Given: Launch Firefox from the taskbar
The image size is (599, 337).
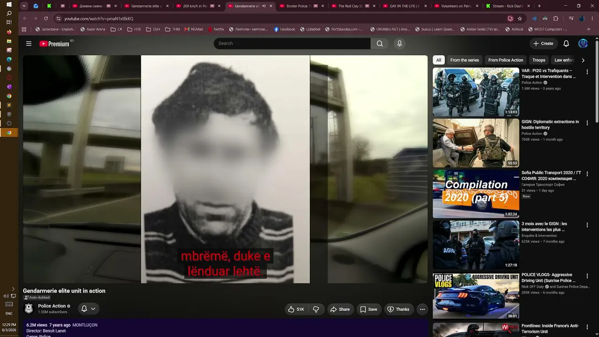Looking at the screenshot, I should click(9, 32).
